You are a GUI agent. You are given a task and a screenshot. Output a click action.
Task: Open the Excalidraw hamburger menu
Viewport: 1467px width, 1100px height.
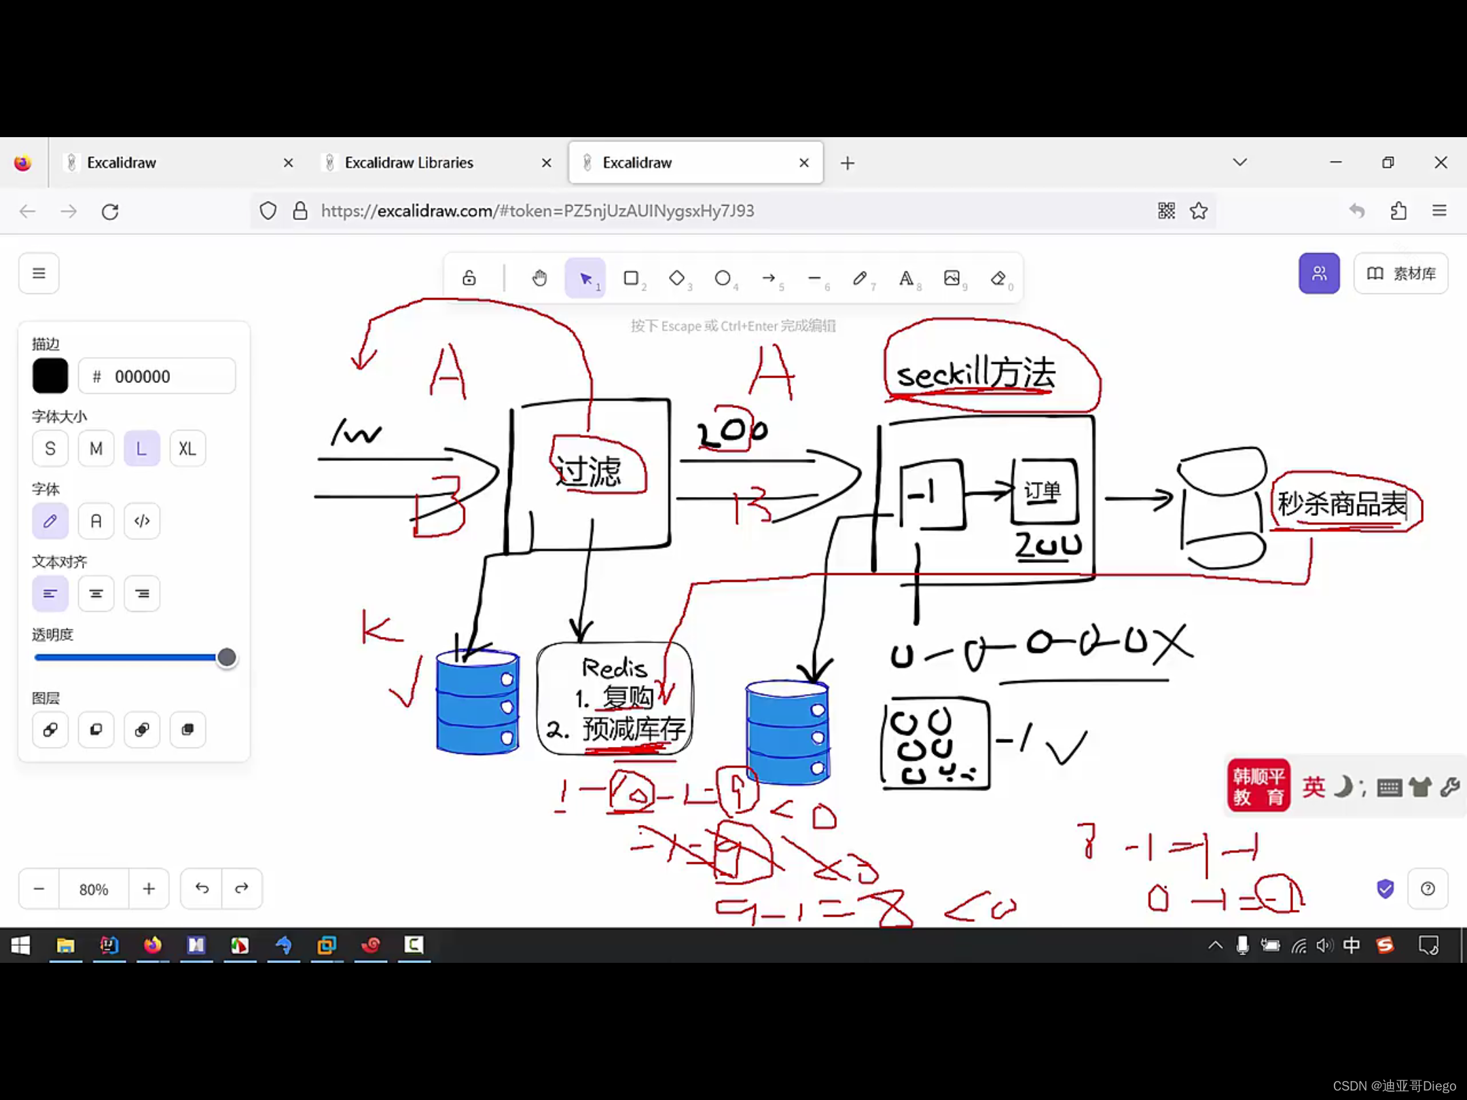[x=39, y=274]
